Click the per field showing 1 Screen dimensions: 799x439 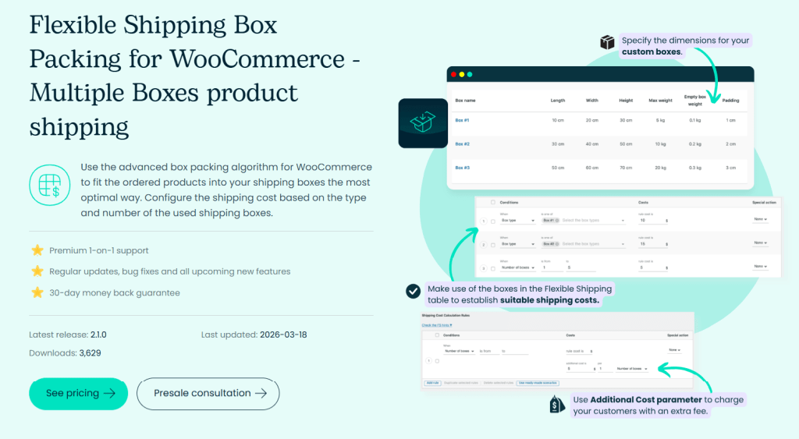click(x=605, y=369)
